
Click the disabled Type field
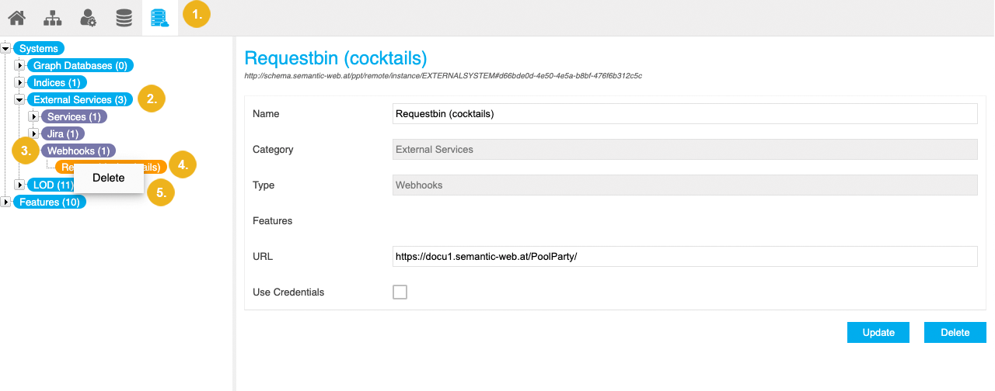tap(685, 185)
